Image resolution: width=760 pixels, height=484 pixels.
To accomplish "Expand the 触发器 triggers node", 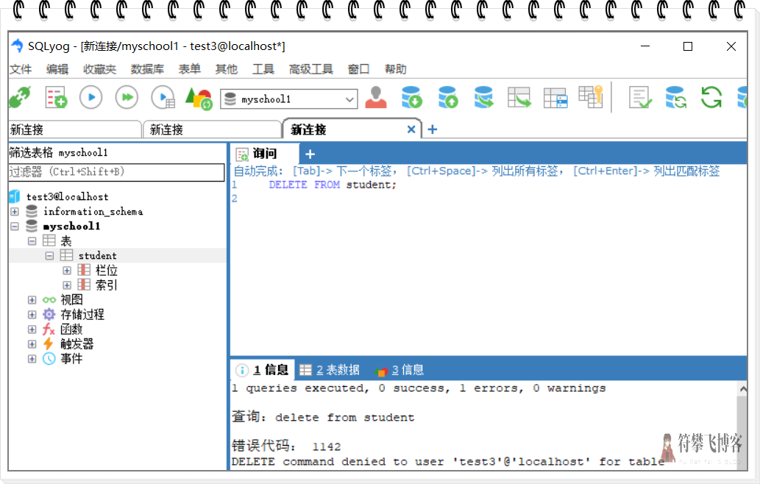I will coord(32,344).
